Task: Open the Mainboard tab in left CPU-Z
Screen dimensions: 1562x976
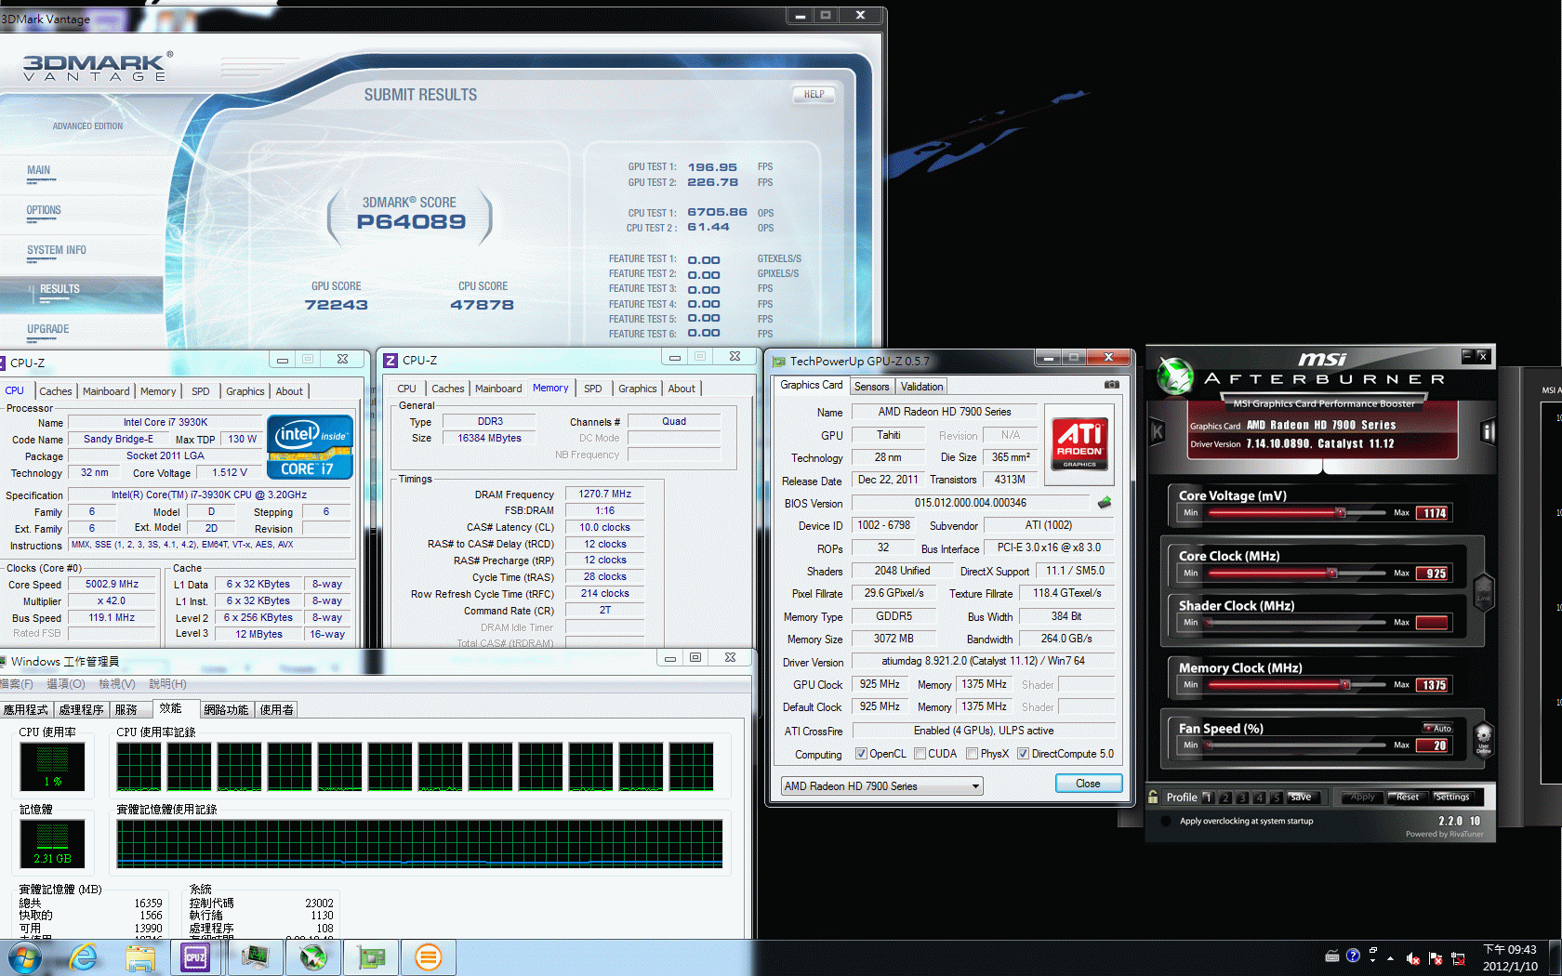Action: point(106,391)
